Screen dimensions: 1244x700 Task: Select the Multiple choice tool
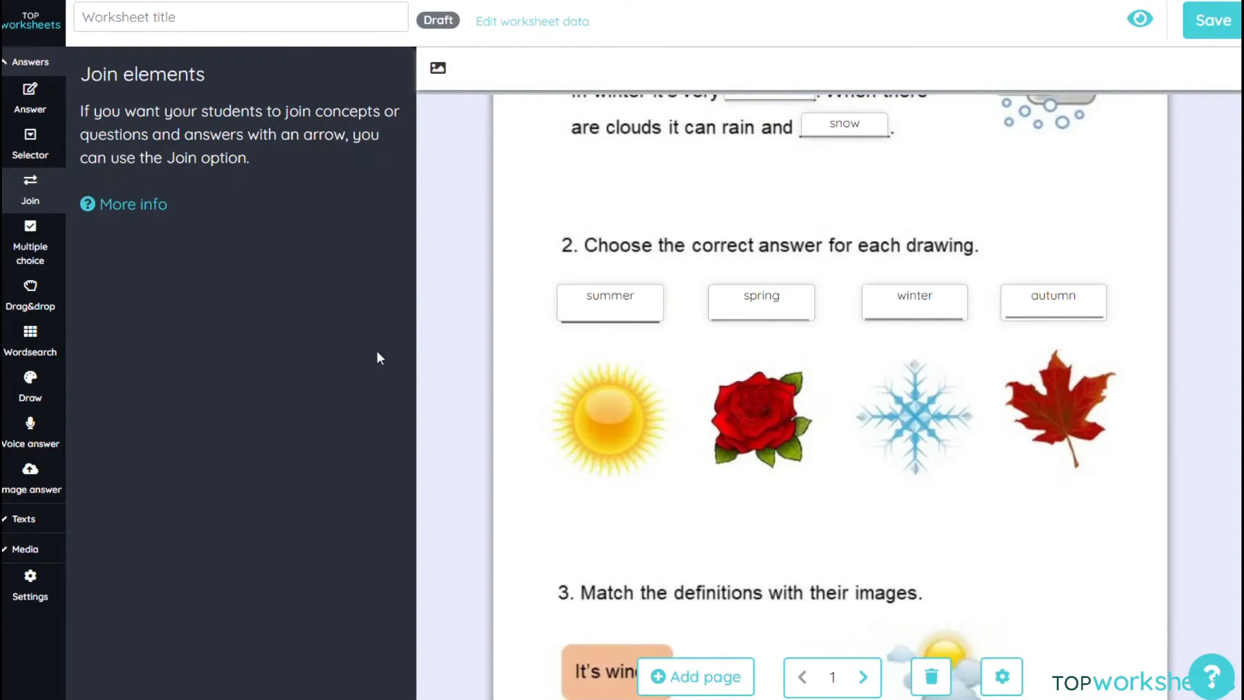click(30, 242)
